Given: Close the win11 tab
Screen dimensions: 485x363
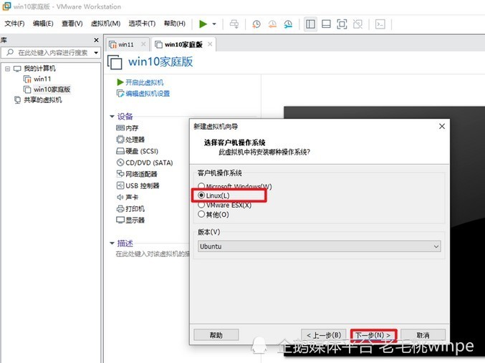Looking at the screenshot, I should [x=143, y=44].
